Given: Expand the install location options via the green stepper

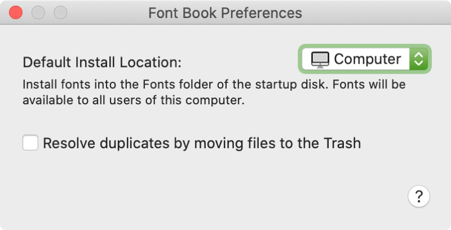Looking at the screenshot, I should (418, 59).
